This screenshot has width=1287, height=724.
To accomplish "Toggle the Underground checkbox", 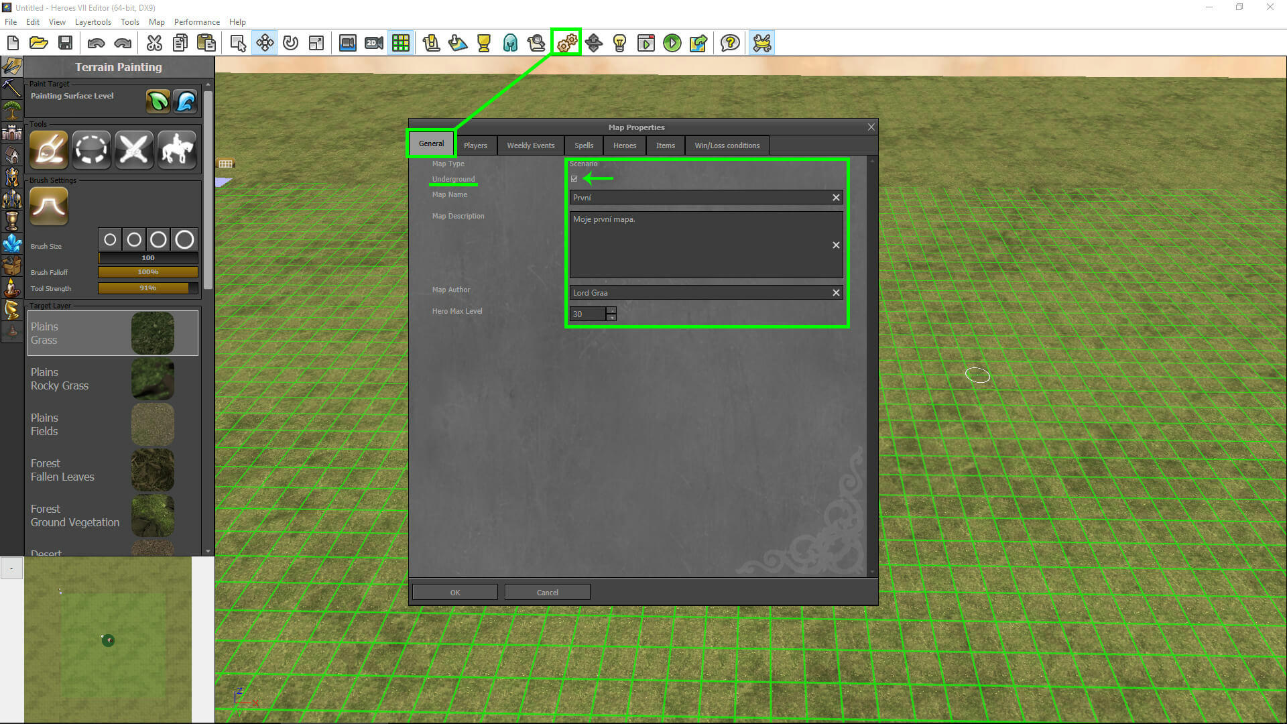I will [574, 179].
